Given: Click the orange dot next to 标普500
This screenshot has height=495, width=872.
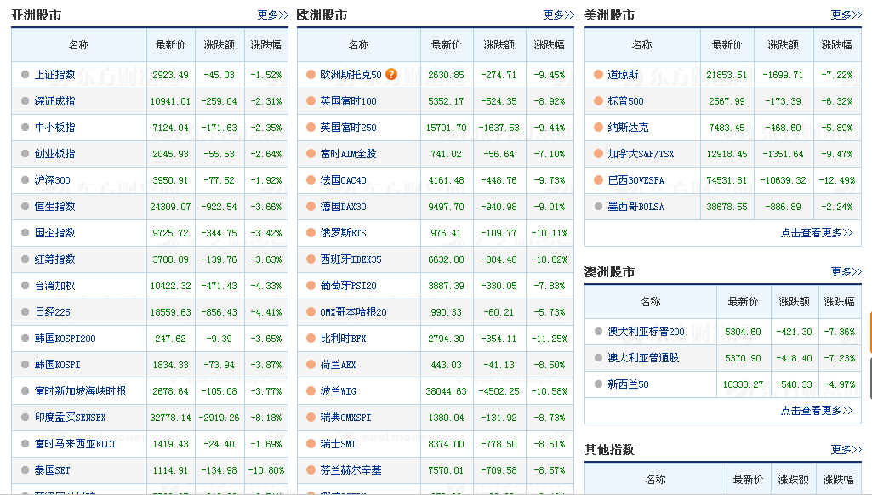Looking at the screenshot, I should pyautogui.click(x=598, y=100).
